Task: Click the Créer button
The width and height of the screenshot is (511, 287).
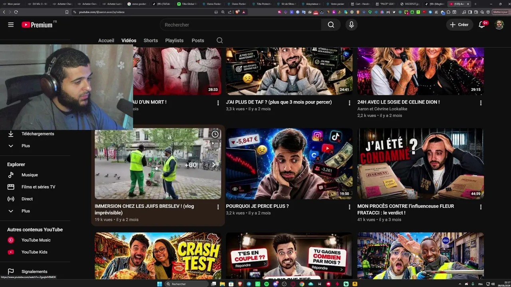Action: click(459, 25)
